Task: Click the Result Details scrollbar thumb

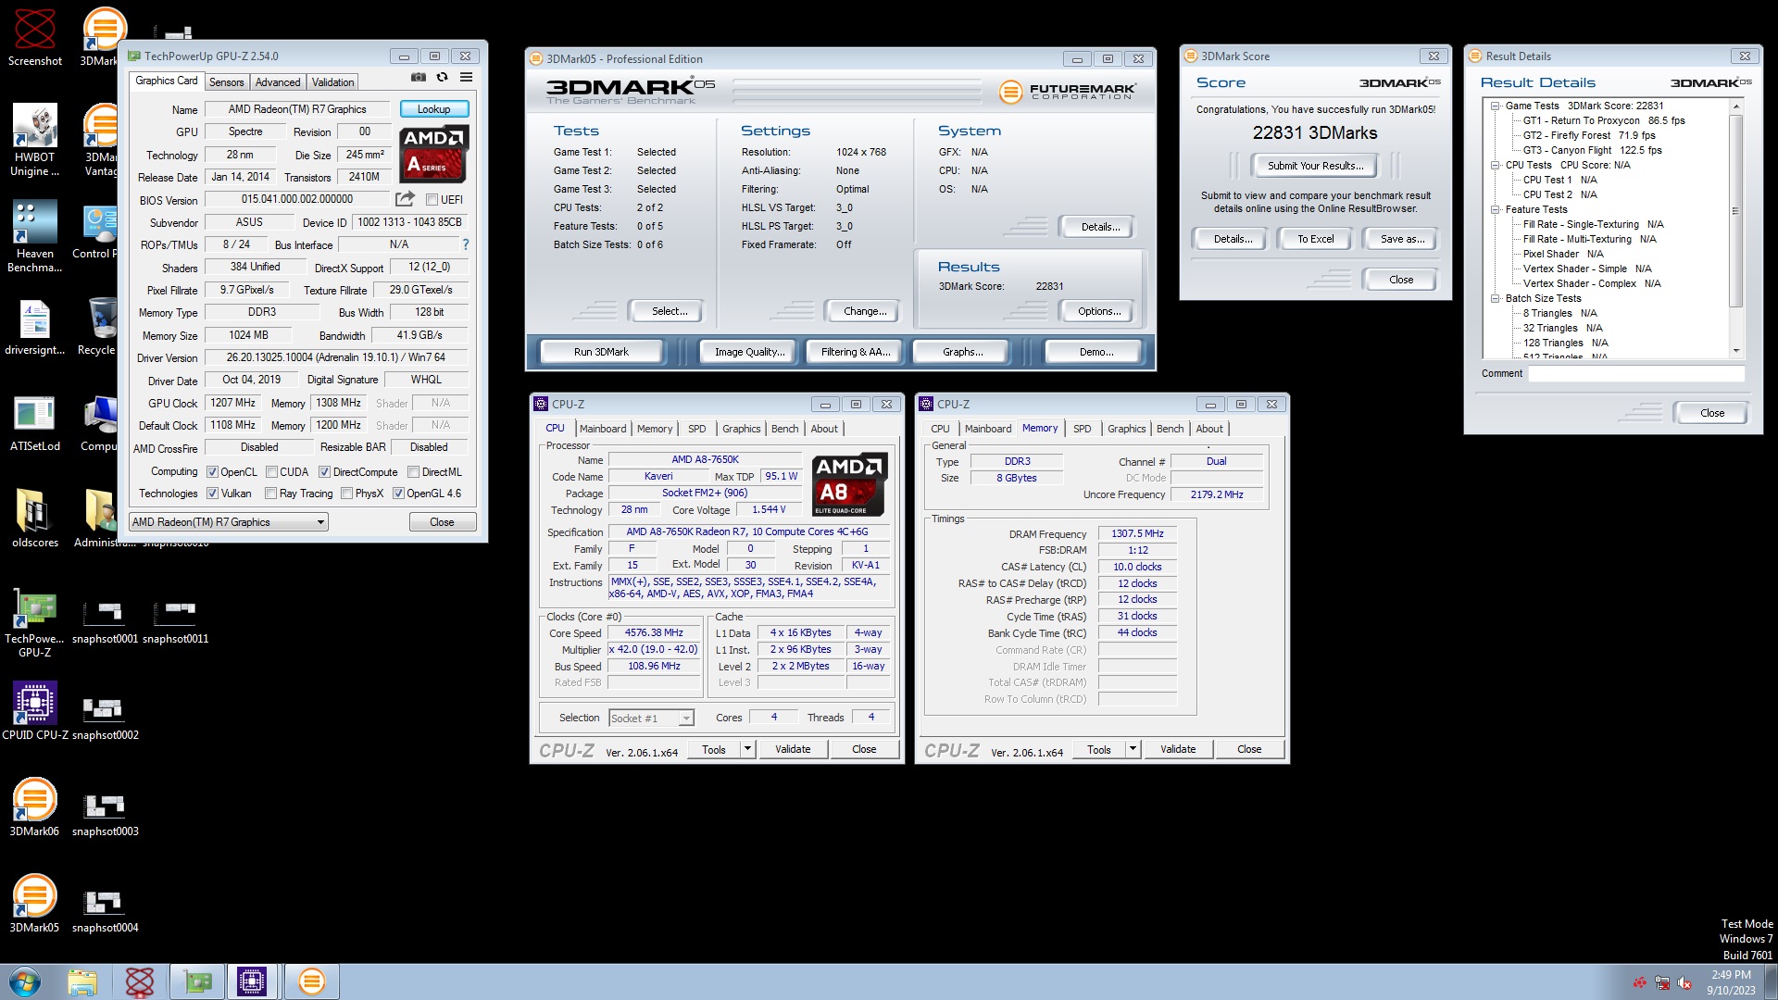Action: click(1736, 211)
